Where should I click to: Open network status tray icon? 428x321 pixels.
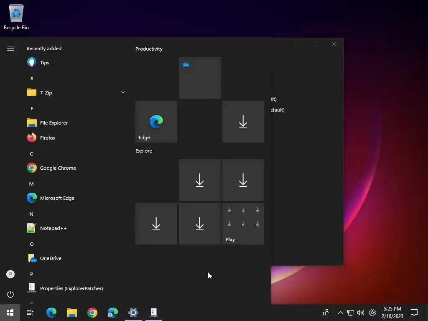351,313
